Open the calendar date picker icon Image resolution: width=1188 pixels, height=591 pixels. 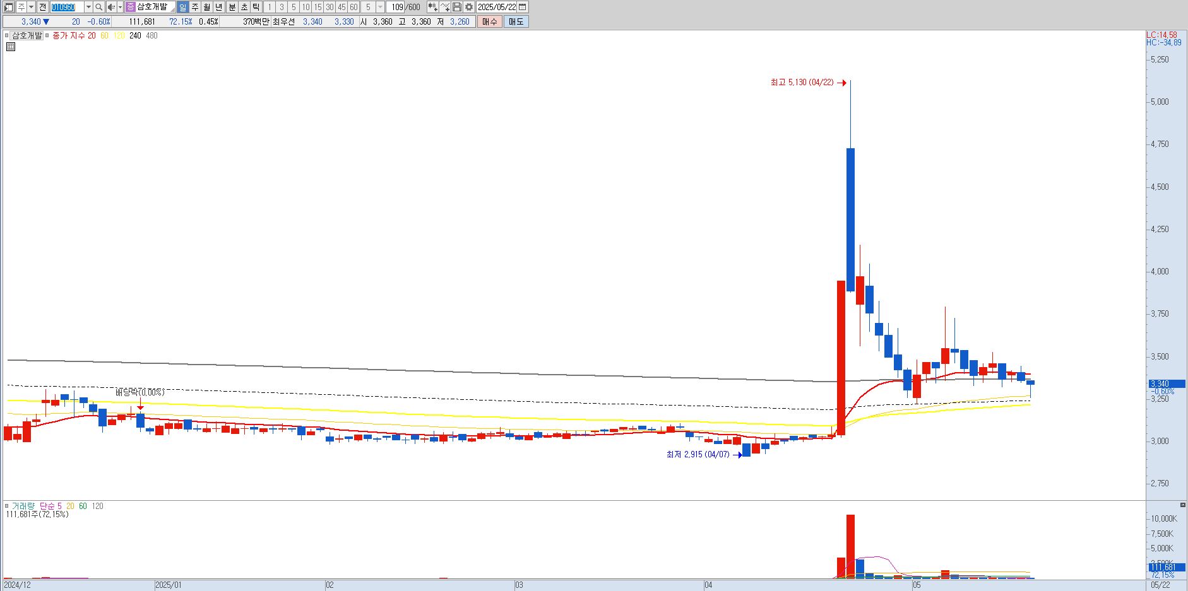[523, 7]
